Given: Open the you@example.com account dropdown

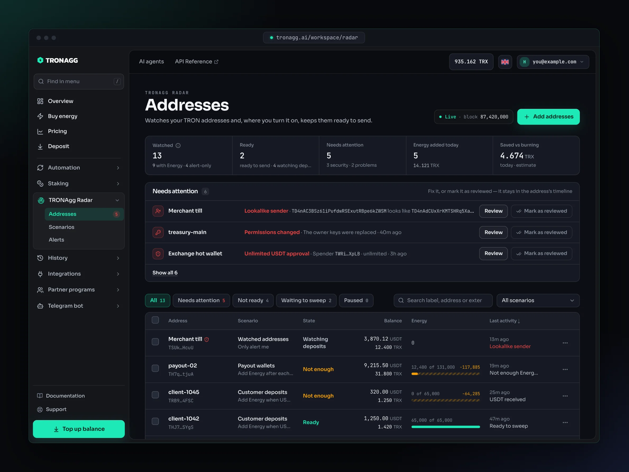Looking at the screenshot, I should coord(553,62).
